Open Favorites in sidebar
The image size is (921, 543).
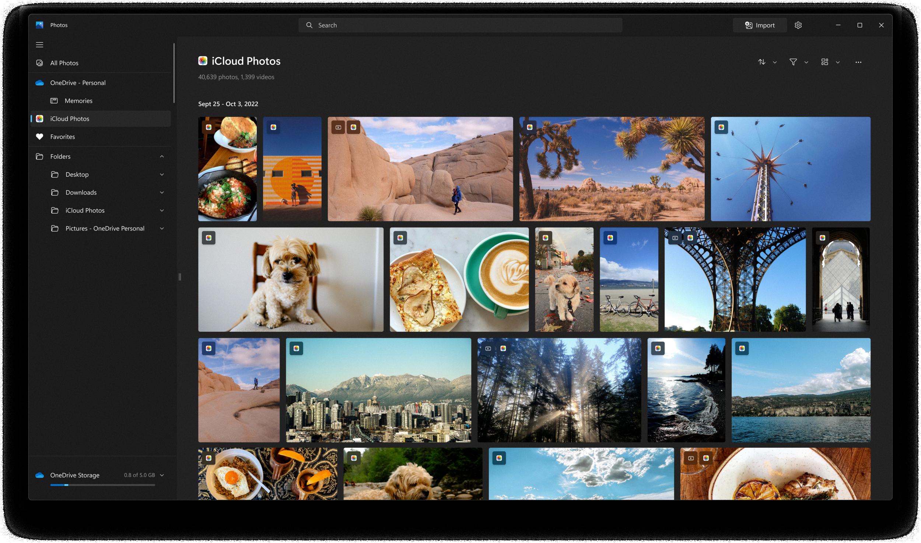[x=101, y=137]
